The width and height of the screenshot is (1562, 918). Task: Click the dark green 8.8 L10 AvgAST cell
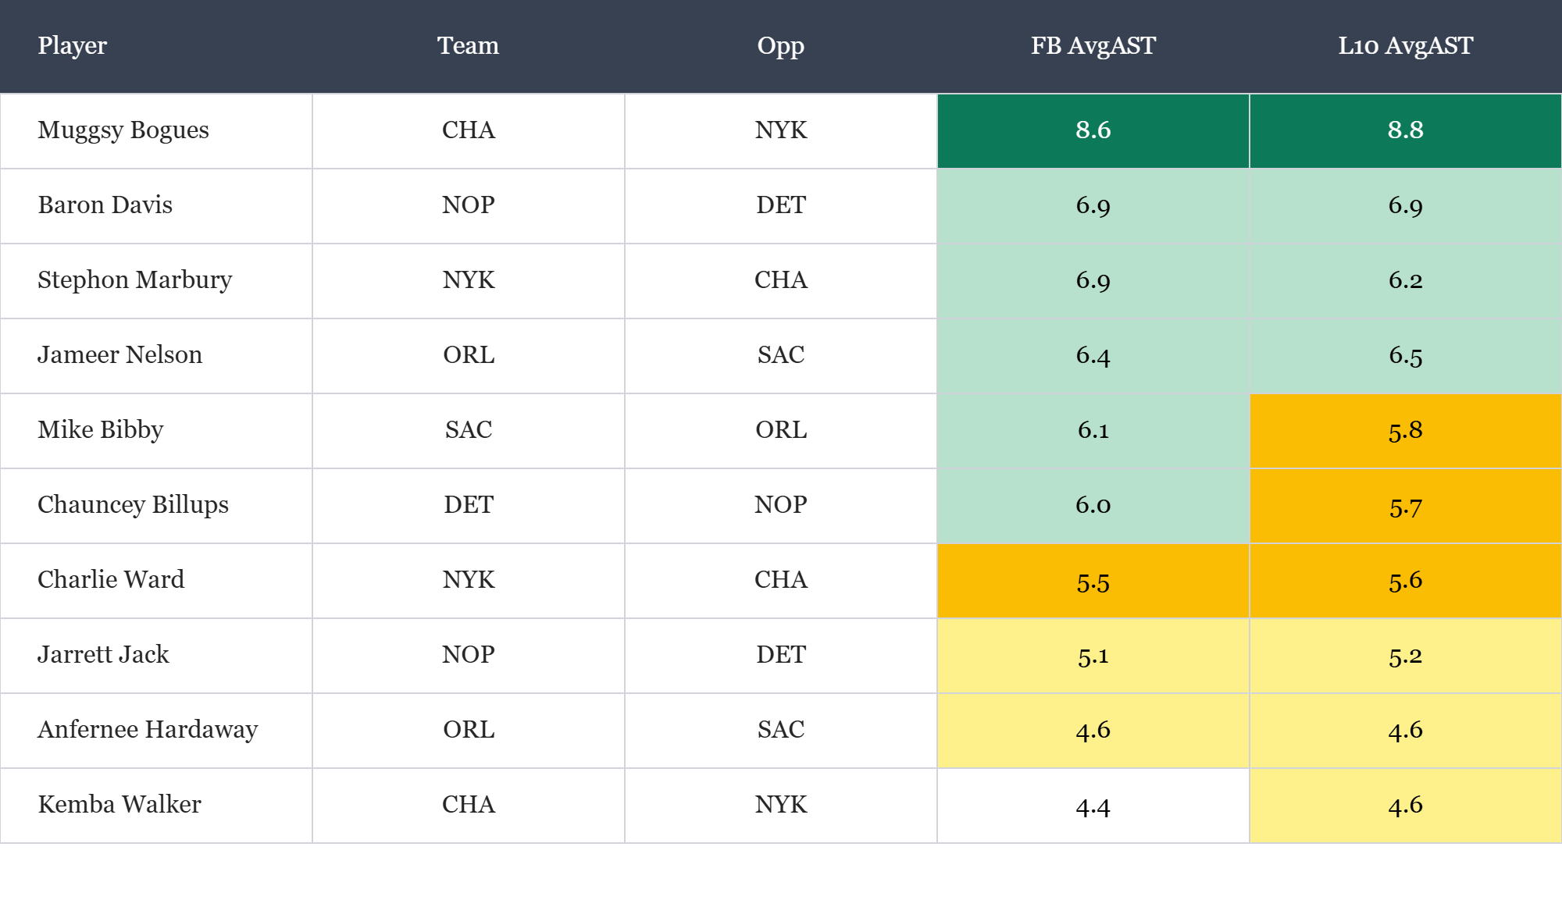point(1405,130)
